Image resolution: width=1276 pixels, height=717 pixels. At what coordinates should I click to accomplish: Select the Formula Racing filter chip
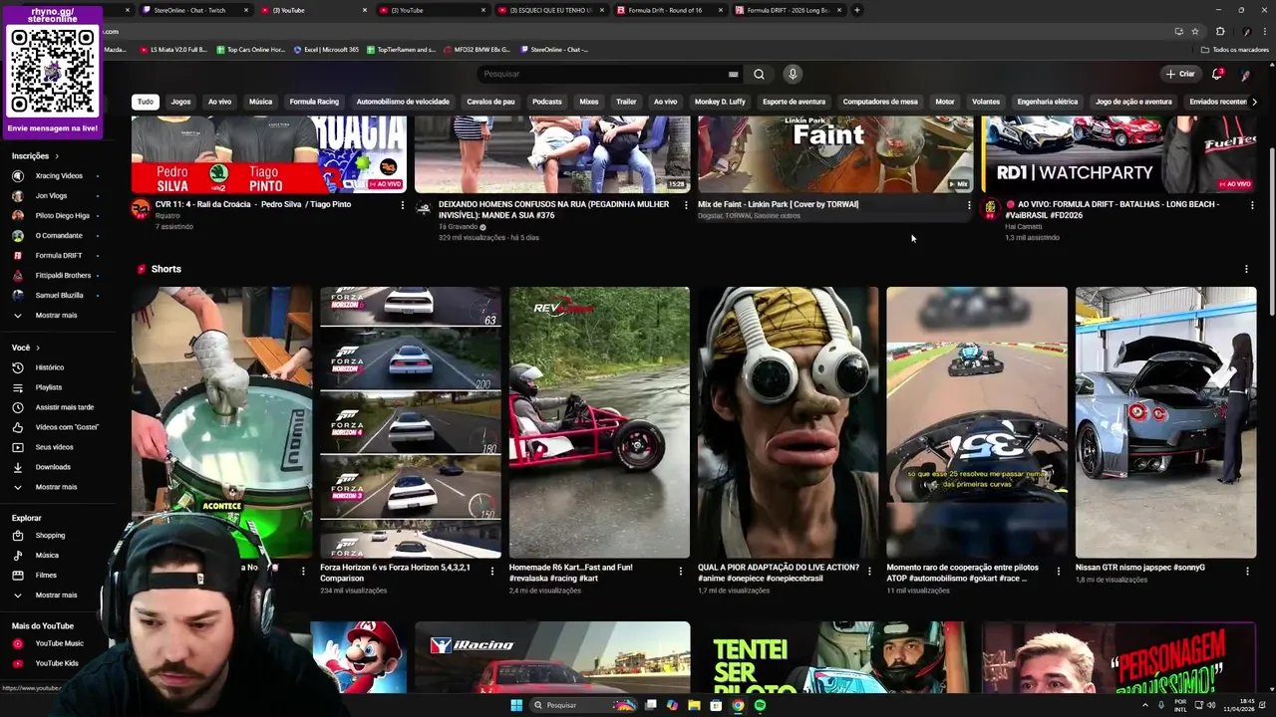314,102
